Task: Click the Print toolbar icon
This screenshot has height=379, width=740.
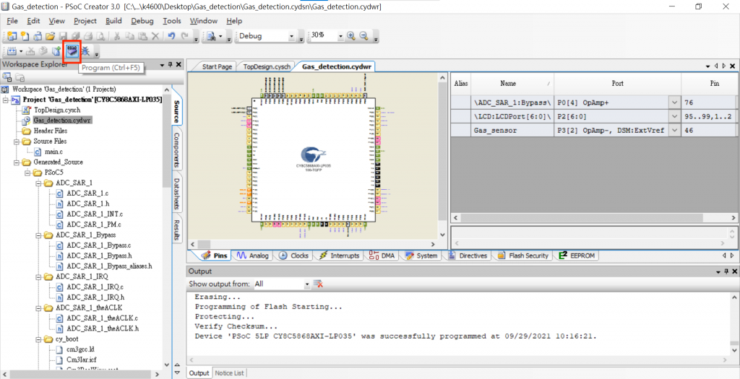Action: click(x=88, y=36)
